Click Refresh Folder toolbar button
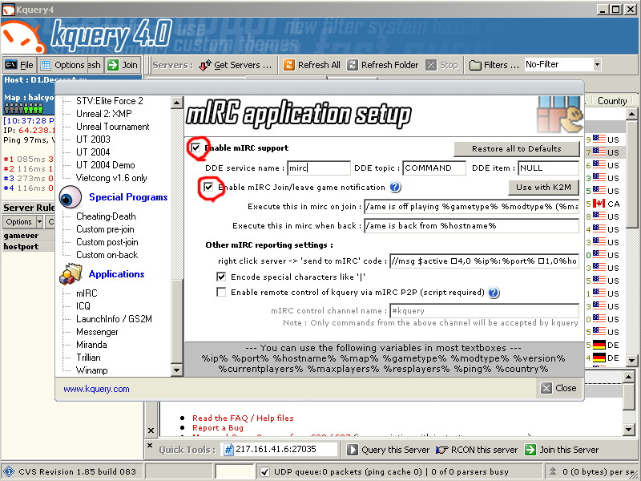Viewport: 641px width, 481px height. click(x=382, y=65)
